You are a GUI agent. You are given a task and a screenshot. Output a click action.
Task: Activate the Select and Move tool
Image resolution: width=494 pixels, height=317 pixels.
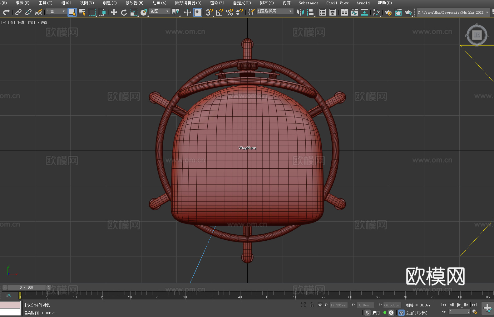coord(114,12)
